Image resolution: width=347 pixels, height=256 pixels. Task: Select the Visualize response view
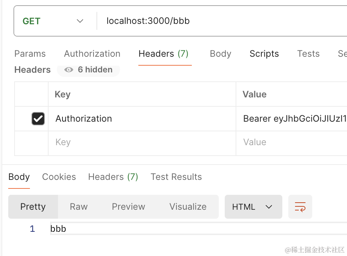[188, 207]
